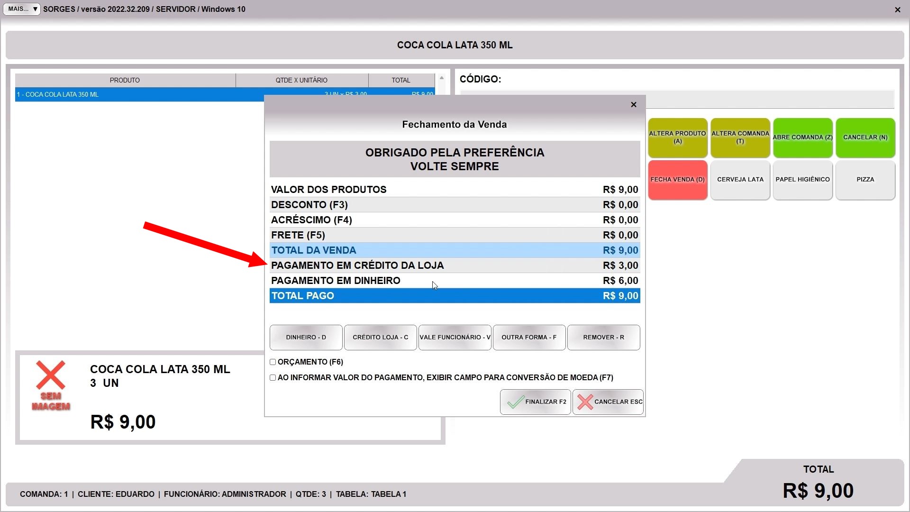Click the TOTAL PAGO row

click(x=455, y=296)
